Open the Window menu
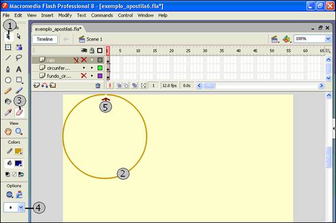 (146, 15)
